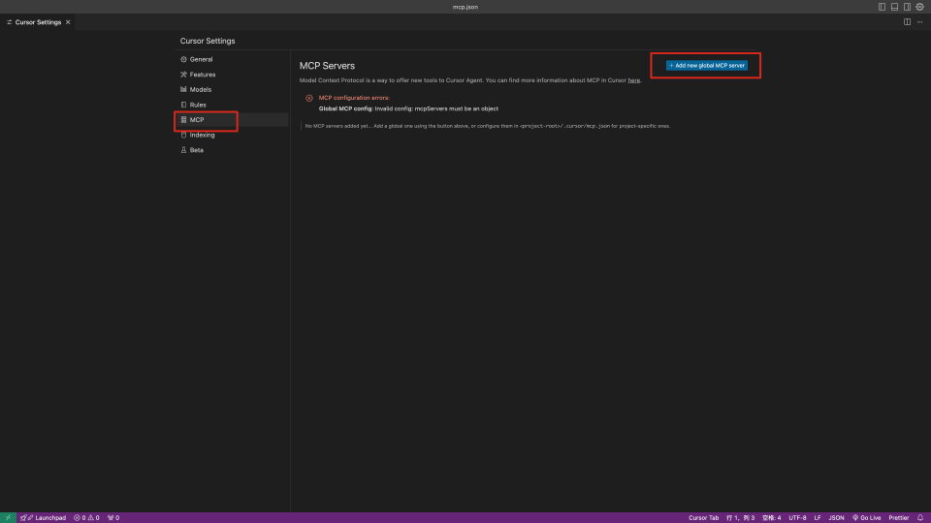The height and width of the screenshot is (523, 931).
Task: Select JSON language mode in status bar
Action: (x=836, y=517)
